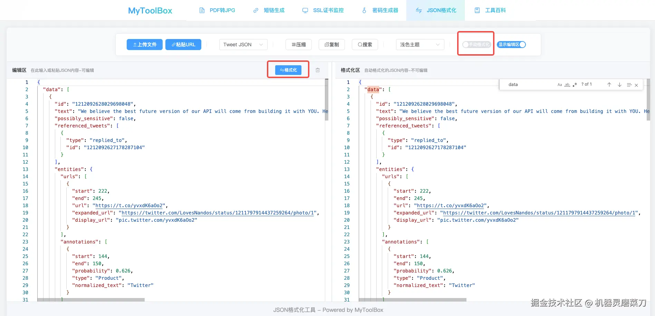This screenshot has height=316, width=655.
Task: Toggle the 显示编辑区 switch
Action: (511, 45)
